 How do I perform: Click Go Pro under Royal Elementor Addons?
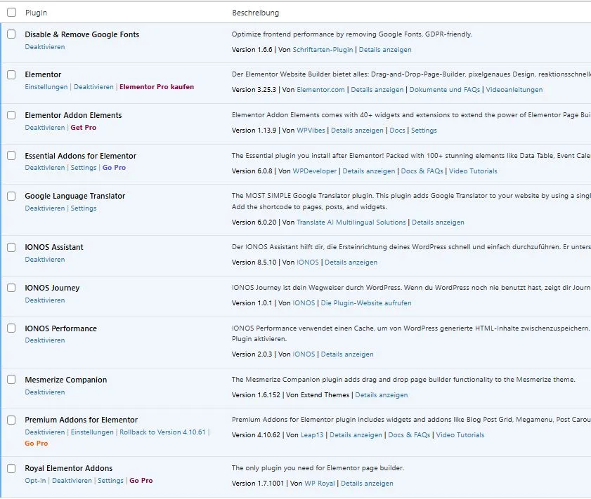(141, 481)
